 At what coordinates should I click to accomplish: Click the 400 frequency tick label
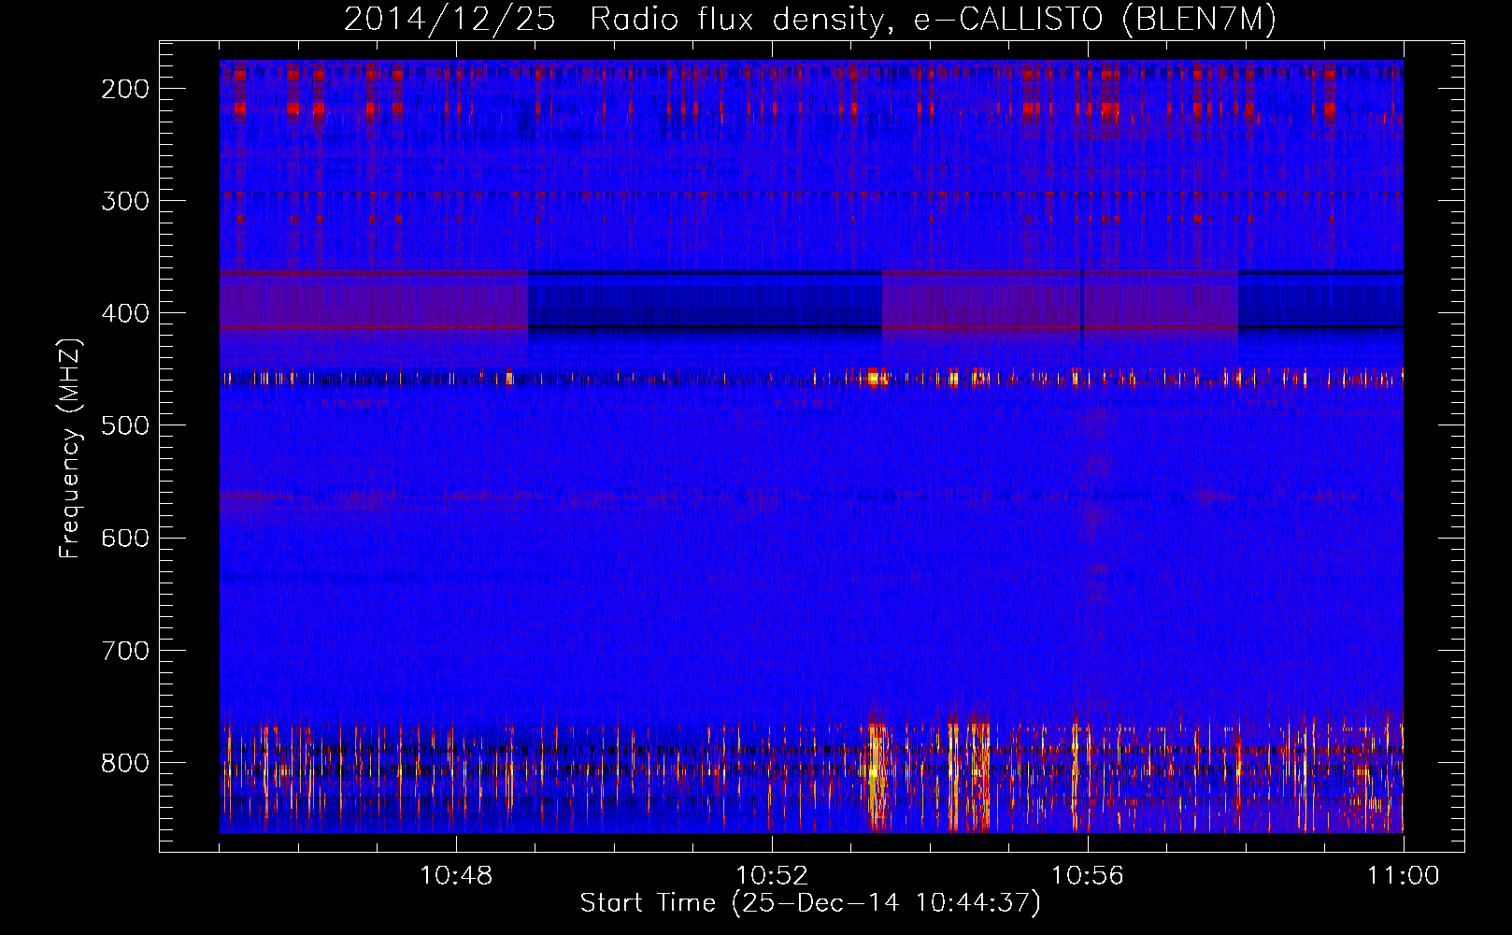click(x=125, y=313)
